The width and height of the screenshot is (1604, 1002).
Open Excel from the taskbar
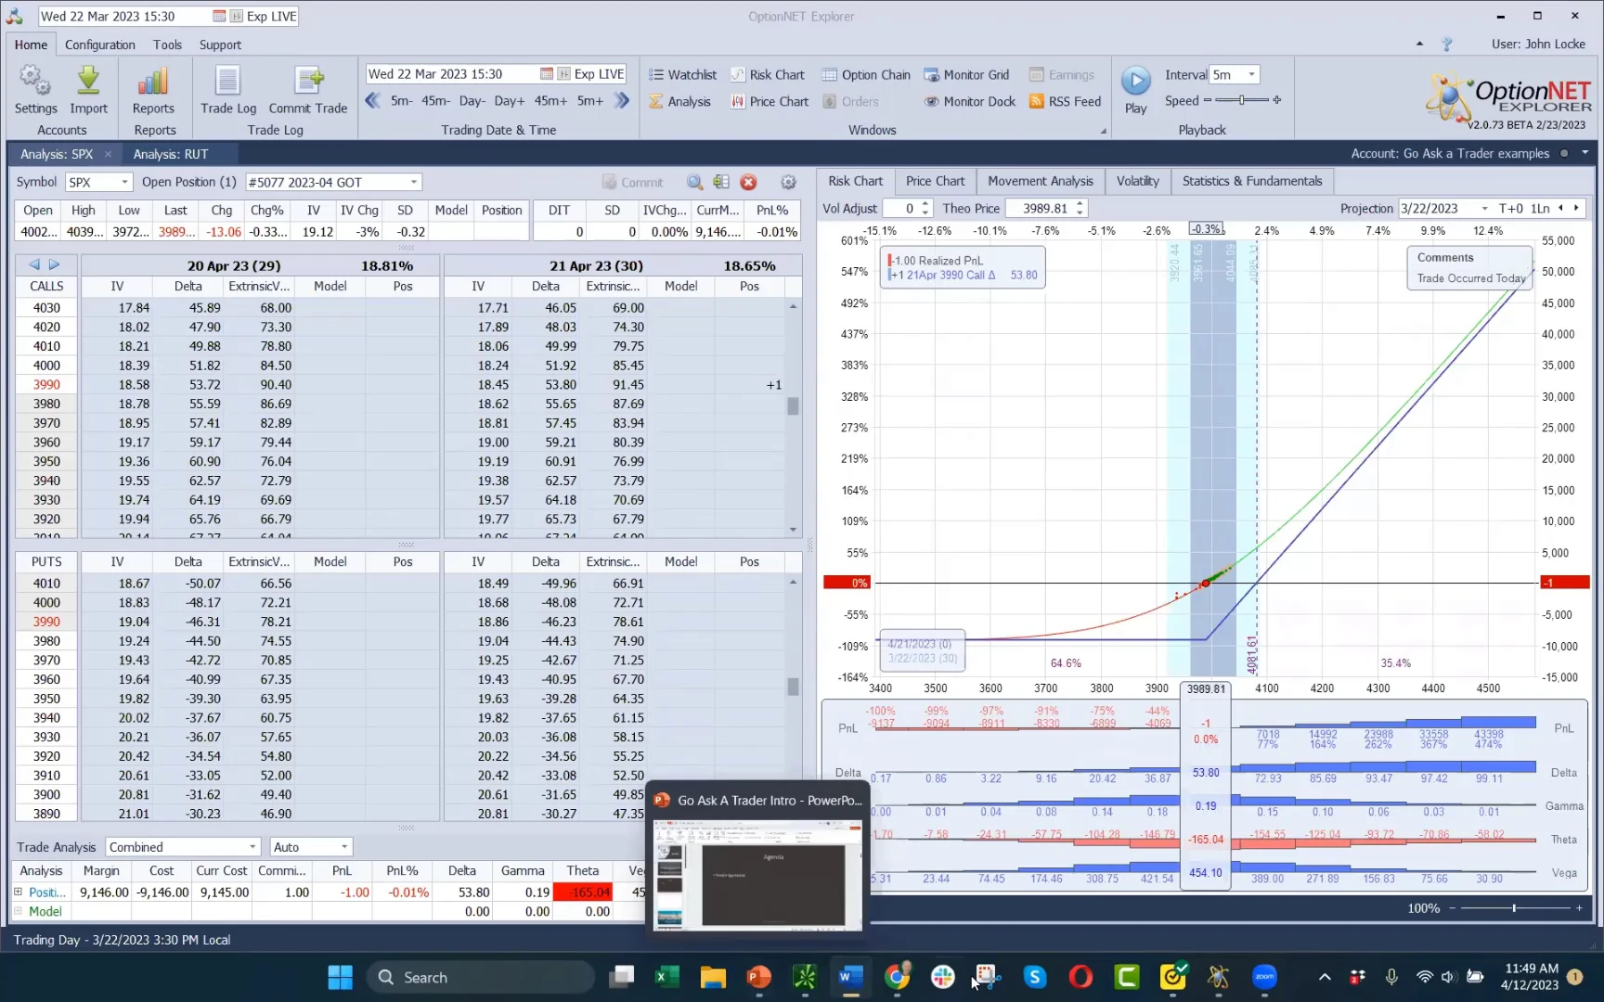666,977
